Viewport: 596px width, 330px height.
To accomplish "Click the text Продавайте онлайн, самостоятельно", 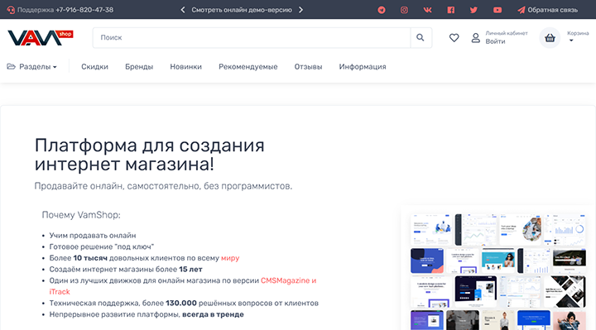I will click(x=118, y=186).
